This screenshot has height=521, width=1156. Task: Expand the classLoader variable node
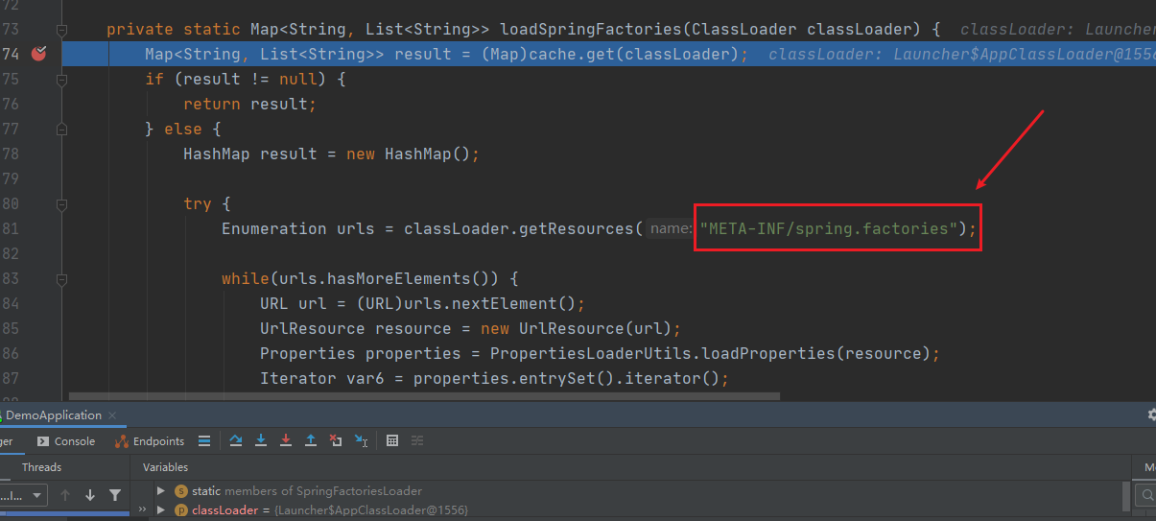(x=161, y=510)
